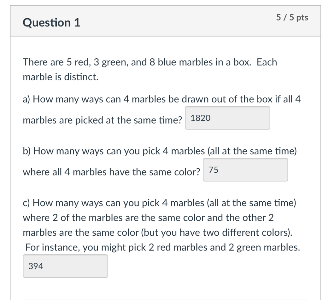Screen dimensions: 323x300
Task: Click the line about two different colors
Action: (158, 233)
